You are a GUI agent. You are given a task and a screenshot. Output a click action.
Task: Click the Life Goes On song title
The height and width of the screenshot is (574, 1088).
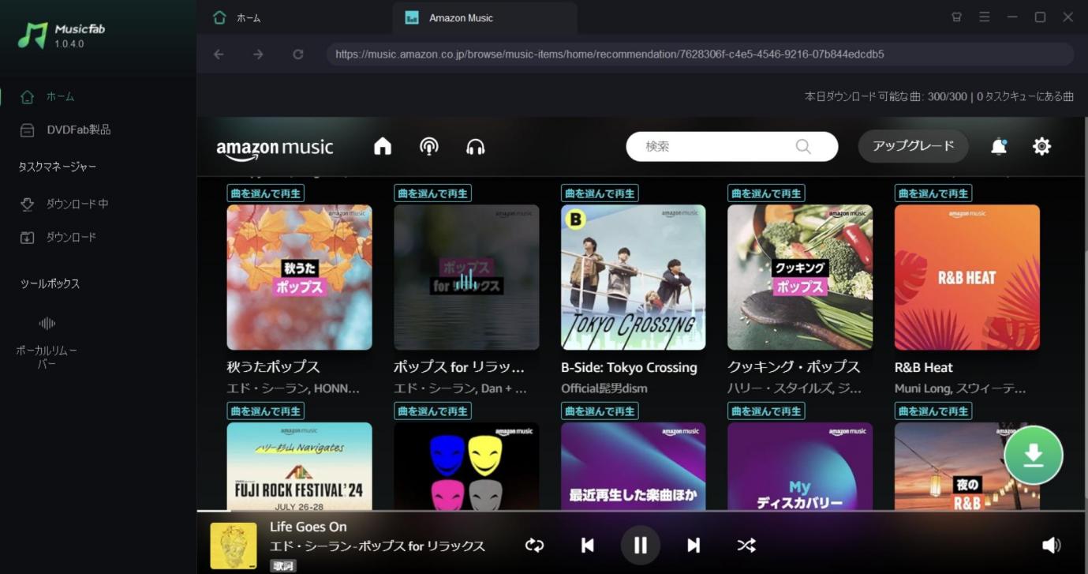(308, 527)
